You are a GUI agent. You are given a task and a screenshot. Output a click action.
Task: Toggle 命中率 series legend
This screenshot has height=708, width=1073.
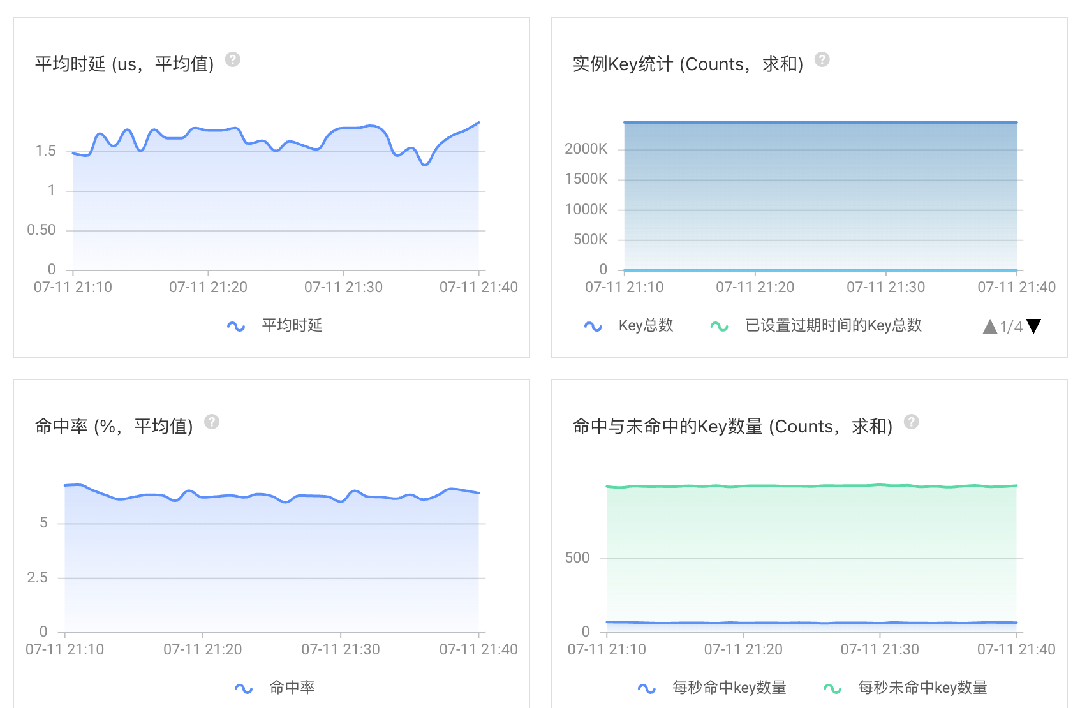click(x=275, y=688)
